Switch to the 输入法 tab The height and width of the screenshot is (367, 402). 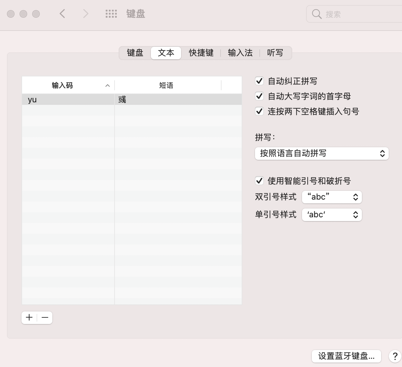click(x=240, y=53)
